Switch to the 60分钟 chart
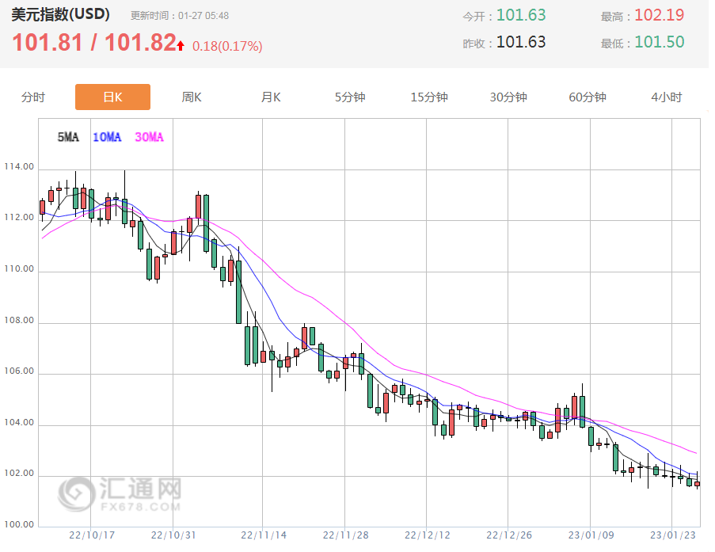Viewport: 715px width, 552px height. (588, 97)
